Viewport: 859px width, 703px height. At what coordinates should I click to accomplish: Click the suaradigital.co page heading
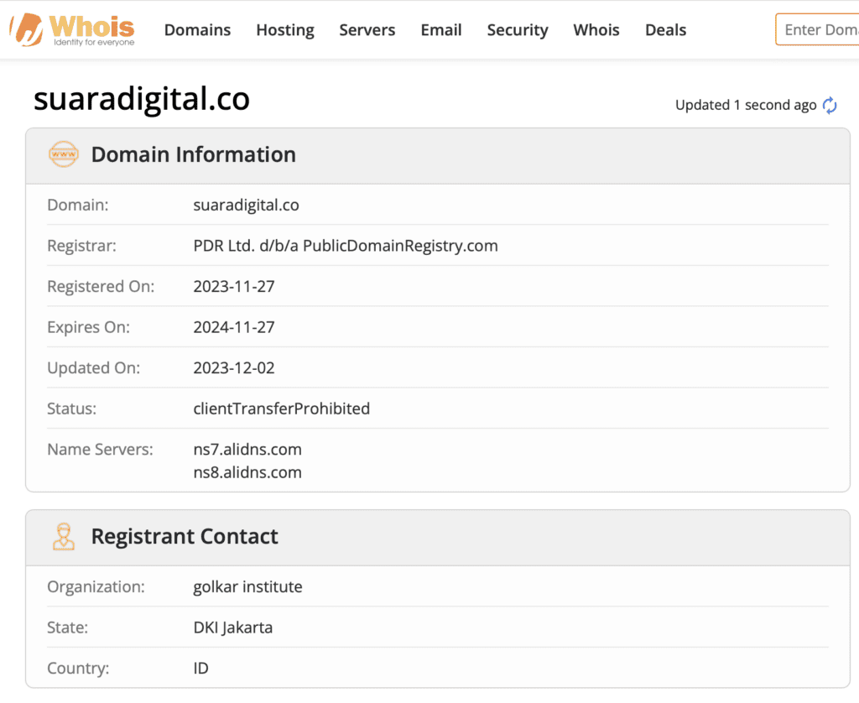pos(142,100)
